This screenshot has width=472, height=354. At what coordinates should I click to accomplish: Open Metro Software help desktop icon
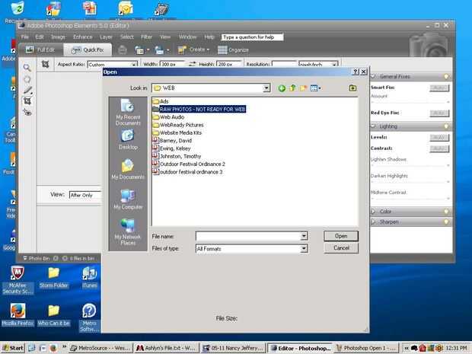click(89, 317)
